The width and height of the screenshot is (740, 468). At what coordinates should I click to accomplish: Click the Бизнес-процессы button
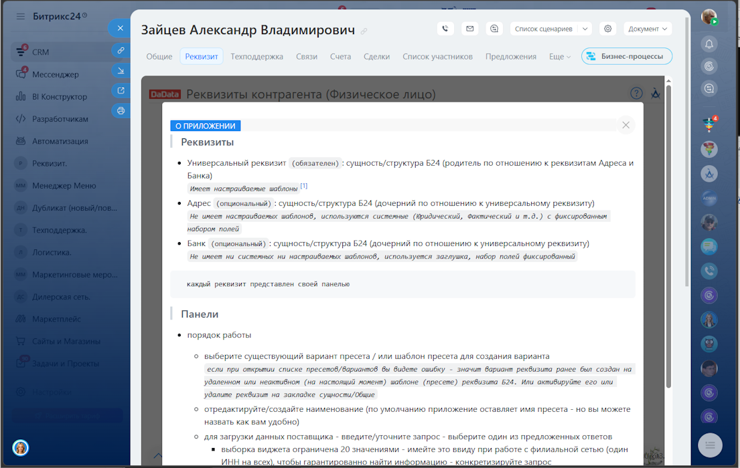pyautogui.click(x=627, y=56)
